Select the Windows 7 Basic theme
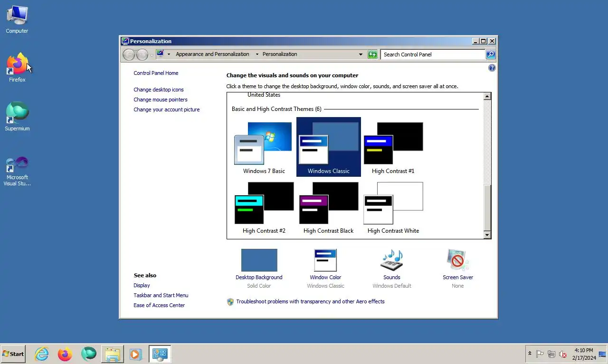 (264, 147)
